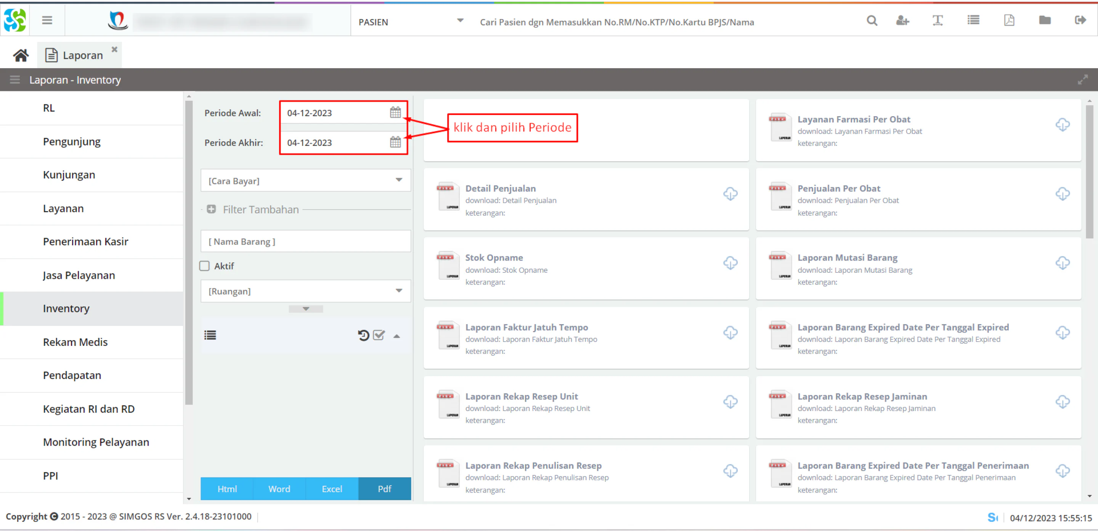Click the select-all check icon
1098x531 pixels.
(x=379, y=336)
